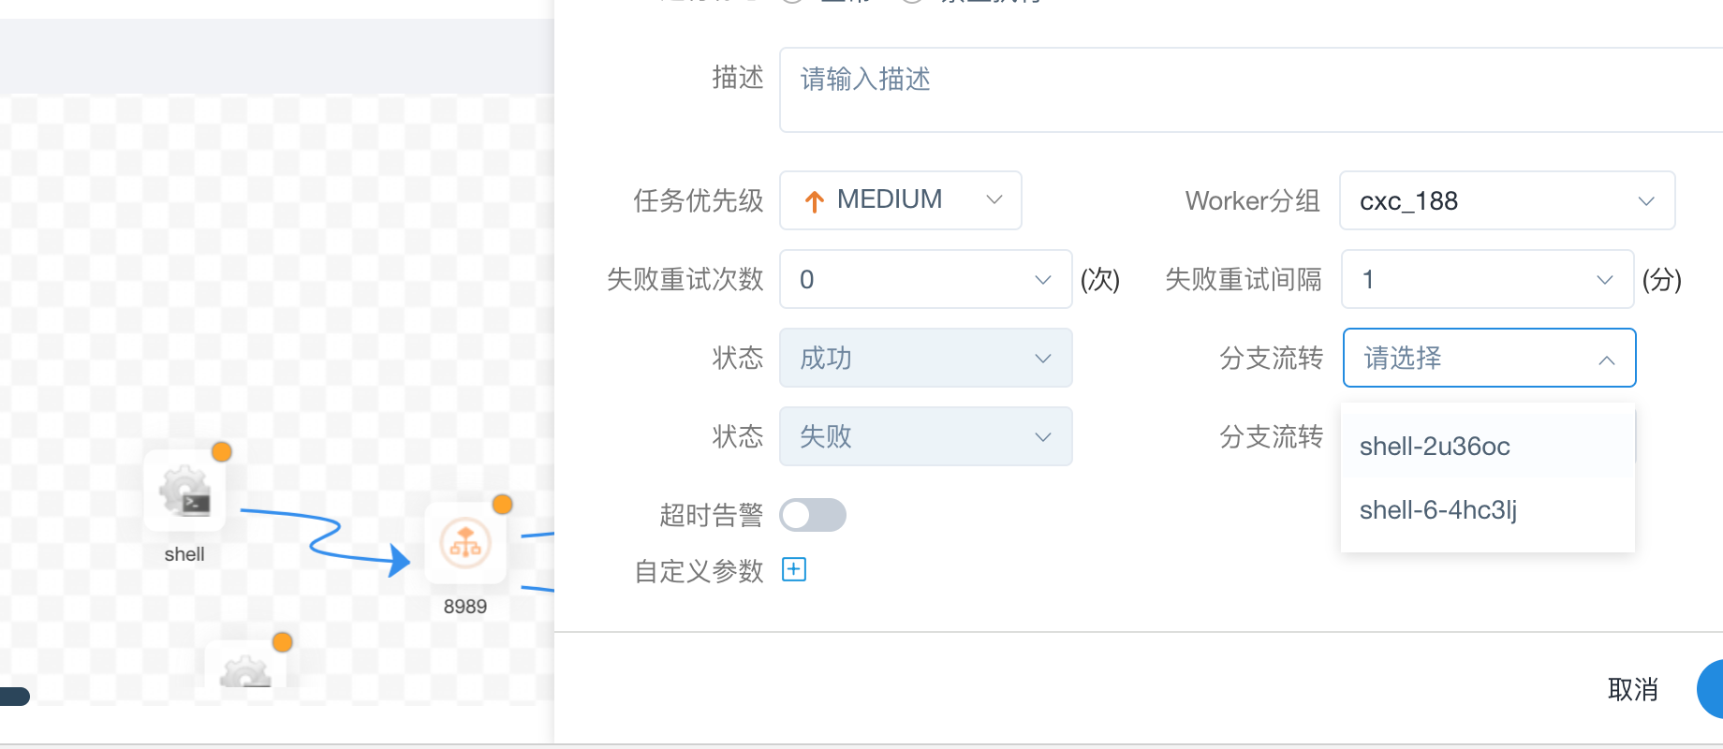Focus the description text area
The width and height of the screenshot is (1723, 749).
click(x=1251, y=90)
